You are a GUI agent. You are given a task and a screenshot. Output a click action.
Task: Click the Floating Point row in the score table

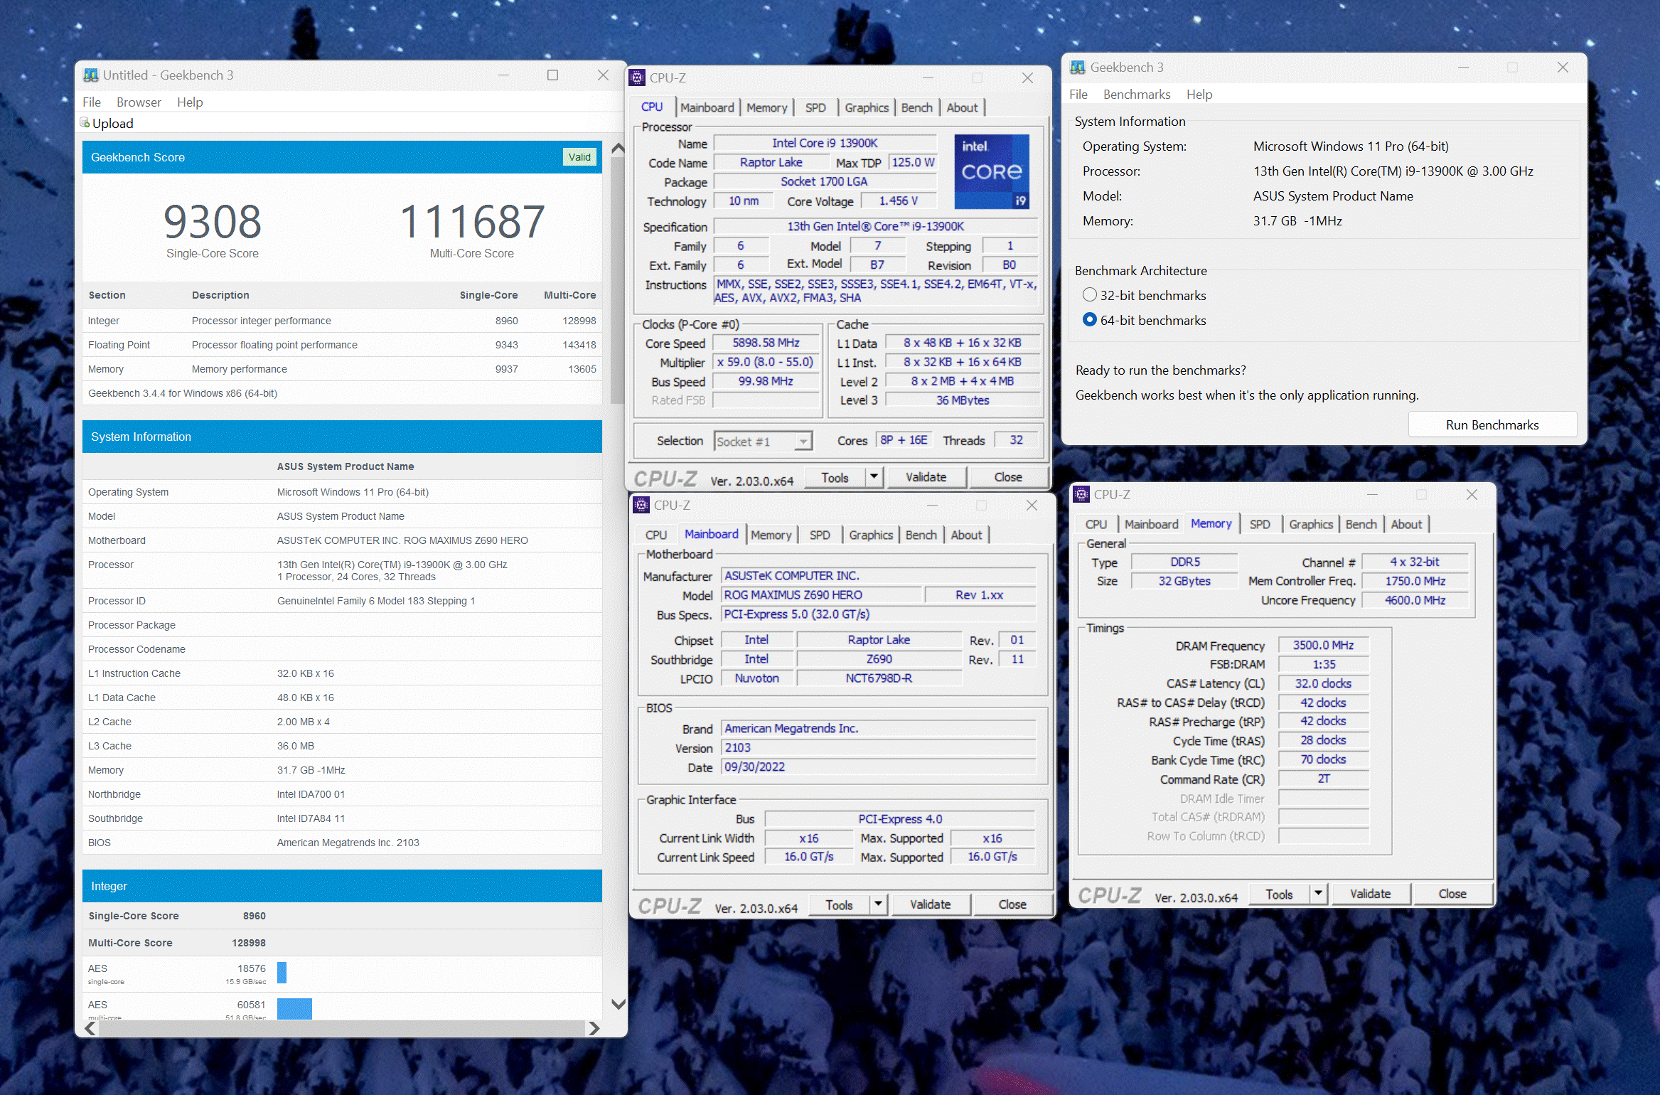pos(342,345)
